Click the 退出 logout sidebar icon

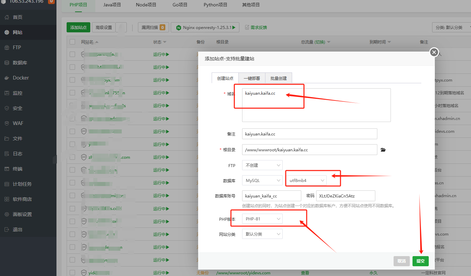7,229
